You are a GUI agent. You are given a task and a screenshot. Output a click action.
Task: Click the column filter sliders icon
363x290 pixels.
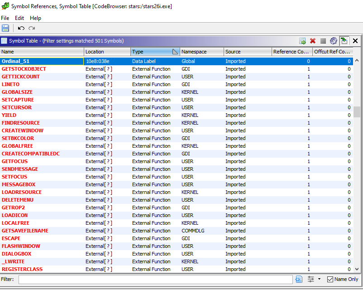(x=310, y=279)
